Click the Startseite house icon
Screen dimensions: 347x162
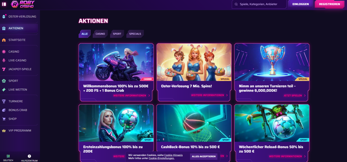[x=4, y=40]
